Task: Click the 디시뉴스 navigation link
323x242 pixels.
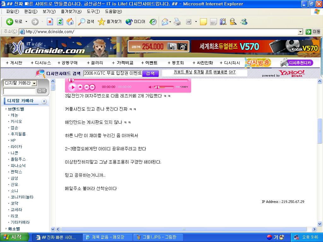Action: [x=41, y=63]
